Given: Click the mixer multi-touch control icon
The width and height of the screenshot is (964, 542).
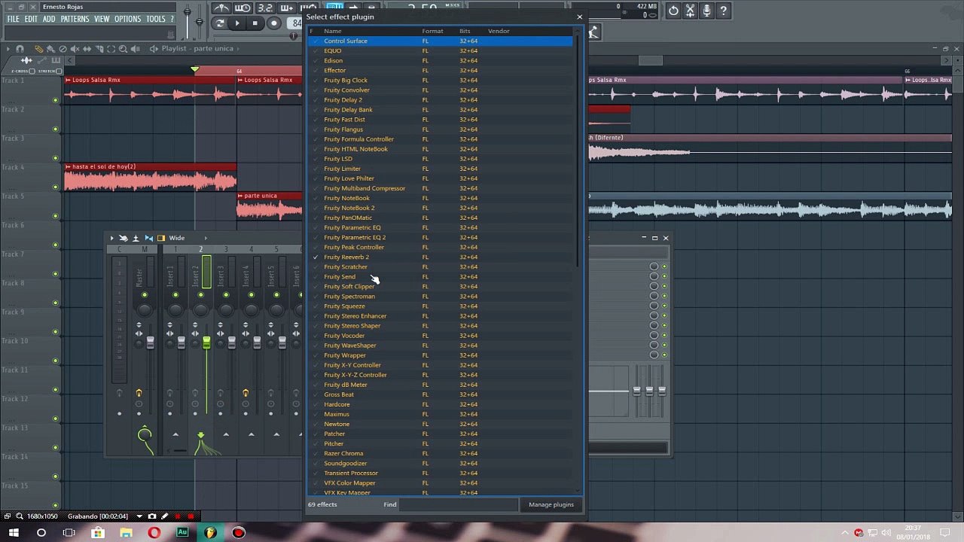Looking at the screenshot, I should [124, 238].
